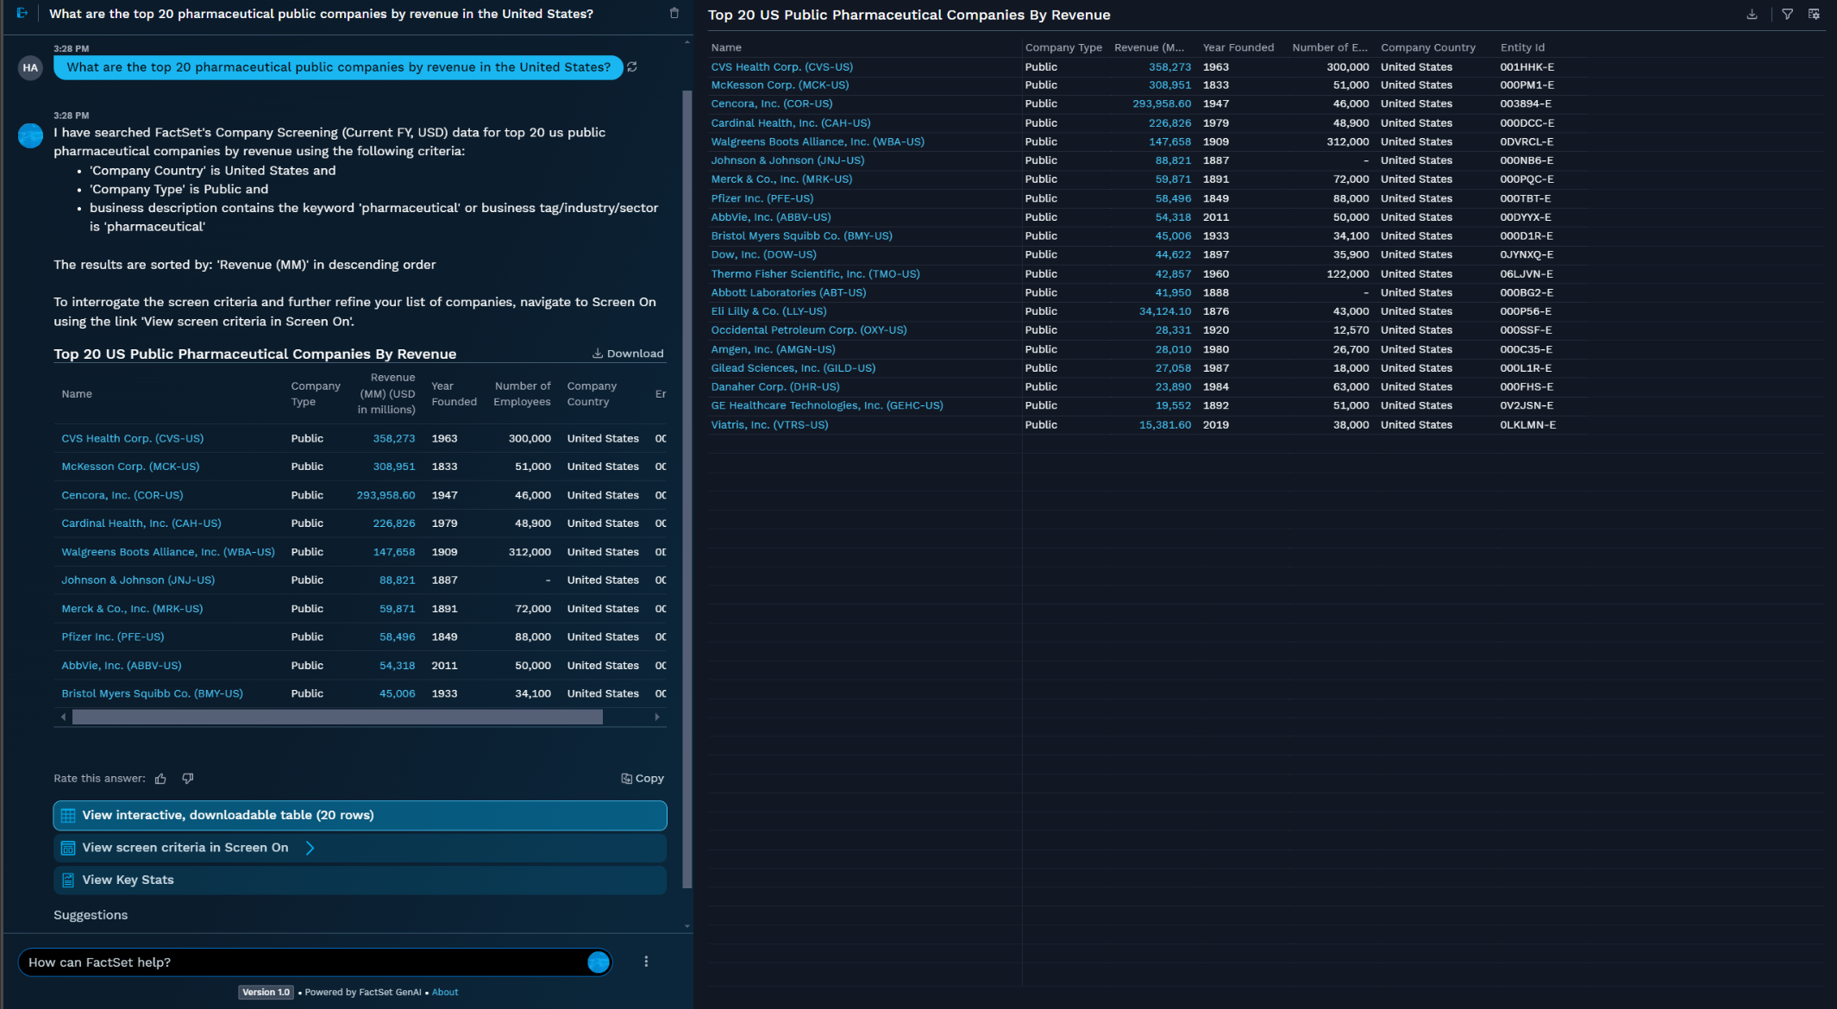The image size is (1837, 1009).
Task: Click the trash icon in chat header
Action: 674,14
